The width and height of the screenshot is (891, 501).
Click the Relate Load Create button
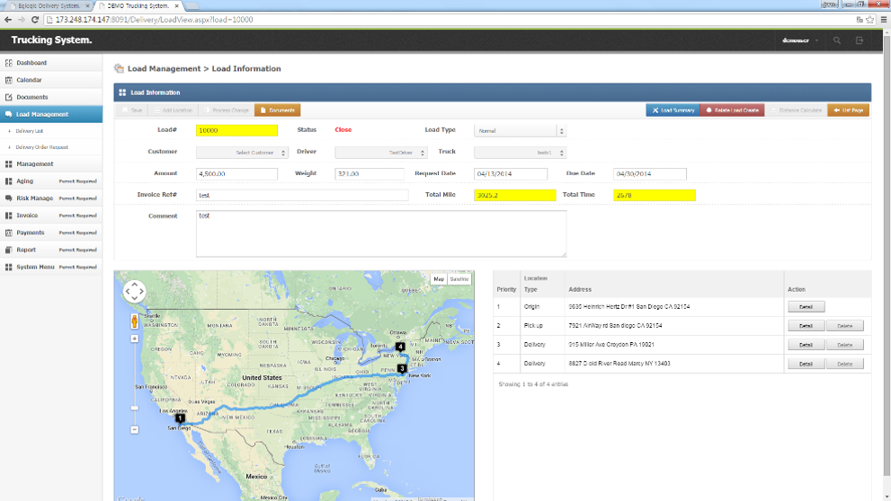point(732,110)
